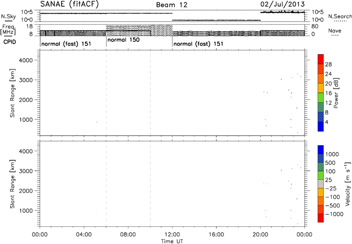Click the 3000 tick in velocity panel

coord(26,171)
